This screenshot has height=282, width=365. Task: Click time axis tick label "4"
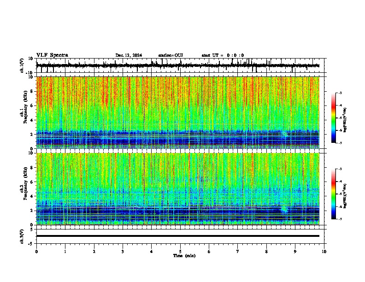(152, 252)
